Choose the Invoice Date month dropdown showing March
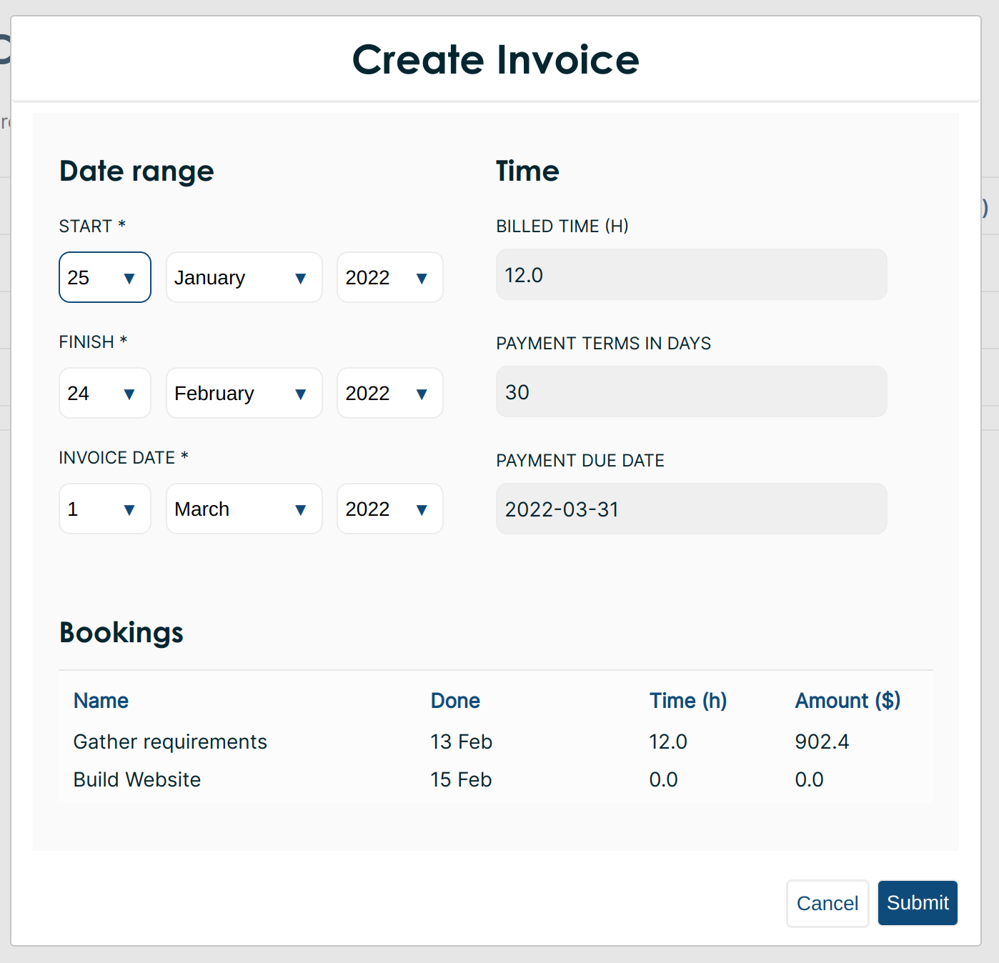This screenshot has width=999, height=963. 244,509
